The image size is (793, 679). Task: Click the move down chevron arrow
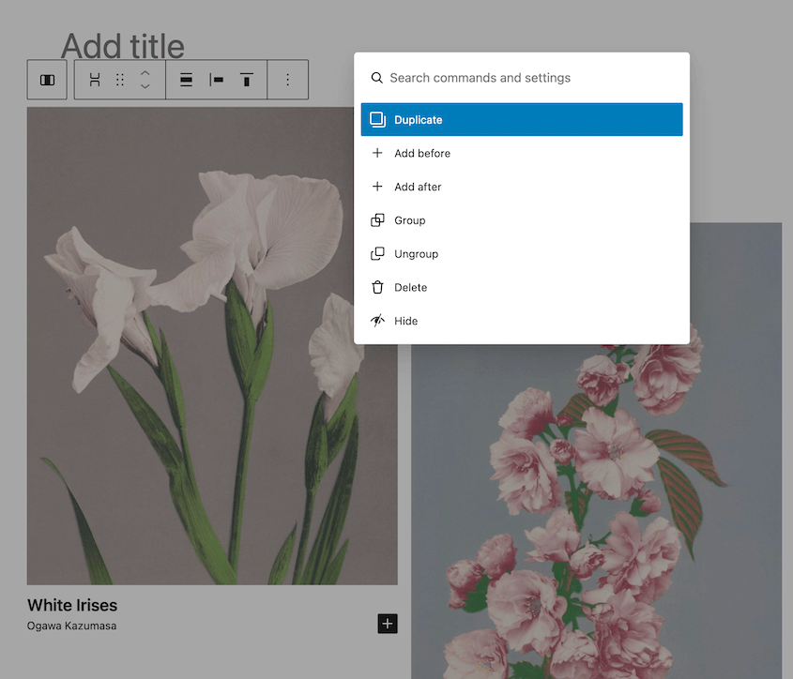point(145,87)
